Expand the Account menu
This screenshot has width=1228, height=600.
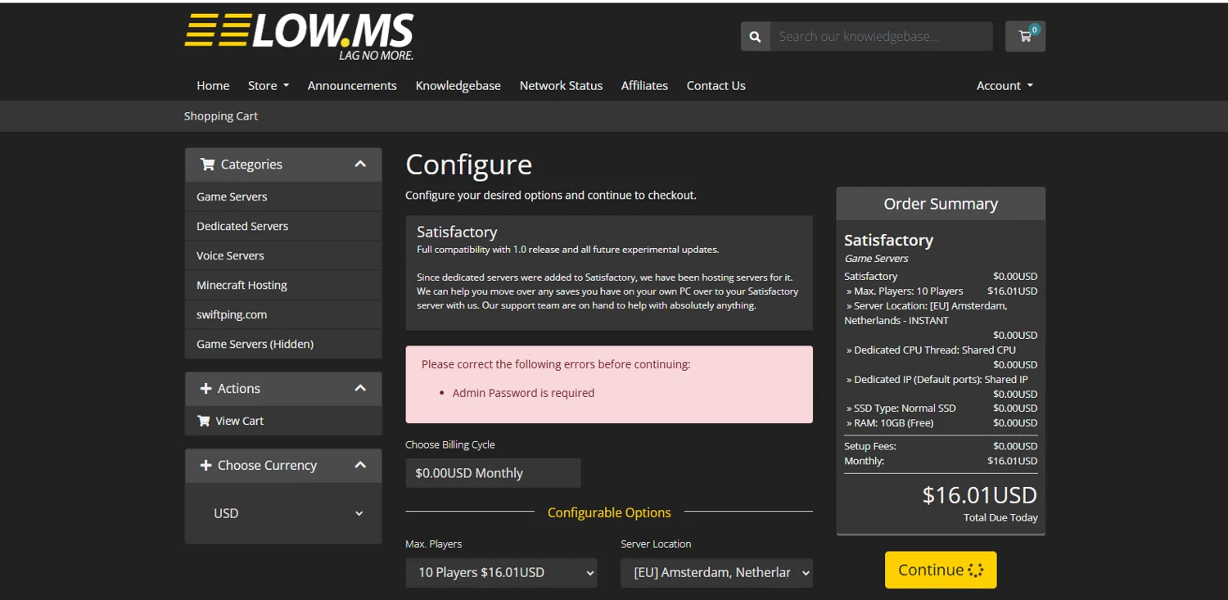[1005, 86]
